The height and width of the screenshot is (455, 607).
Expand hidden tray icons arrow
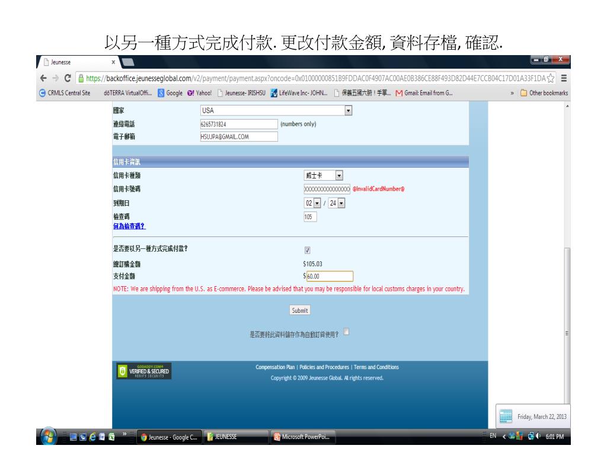click(504, 437)
